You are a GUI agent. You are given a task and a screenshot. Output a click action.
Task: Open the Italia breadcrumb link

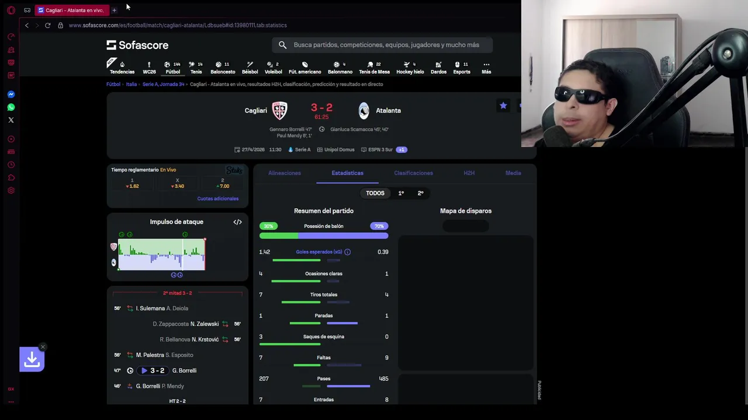click(131, 85)
